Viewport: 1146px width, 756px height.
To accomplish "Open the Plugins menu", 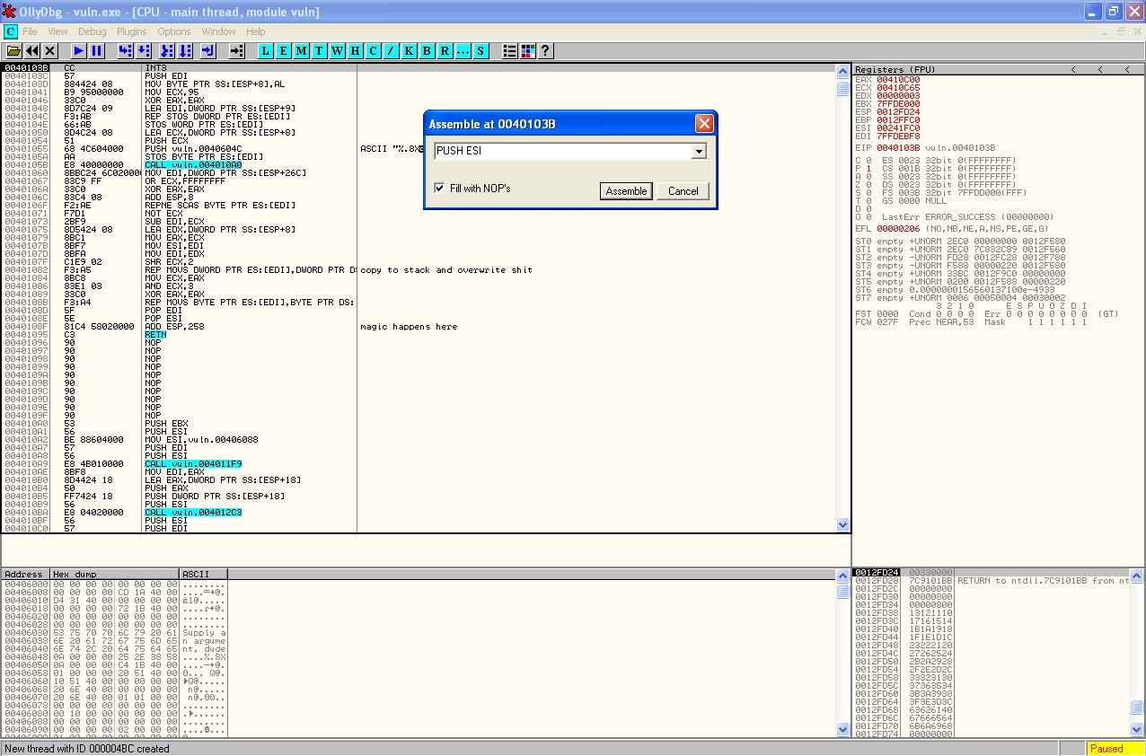I will [132, 31].
